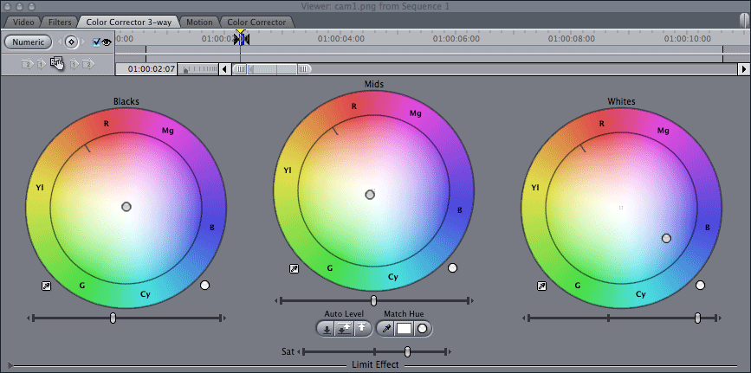
Task: Copy filter from first clip back
Action: [x=42, y=64]
